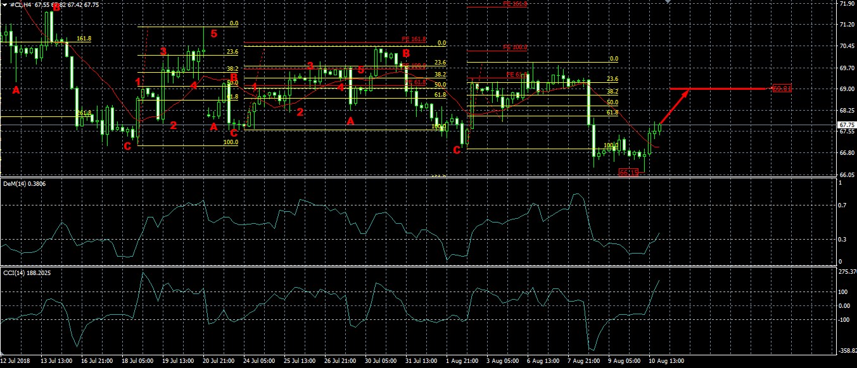The image size is (857, 368).
Task: Click the 7 Aug 21:00 time label
Action: (583, 362)
